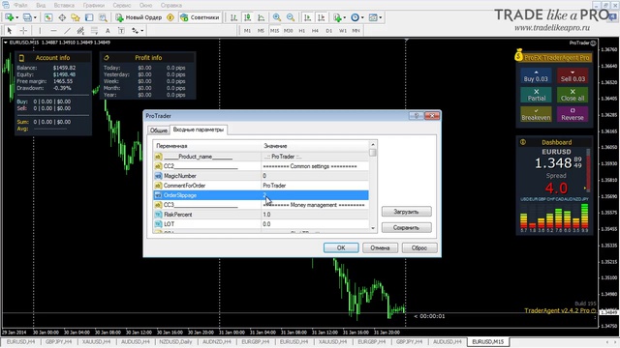Click the Close all panel button
Viewport: 620px width, 348px height.
[573, 95]
